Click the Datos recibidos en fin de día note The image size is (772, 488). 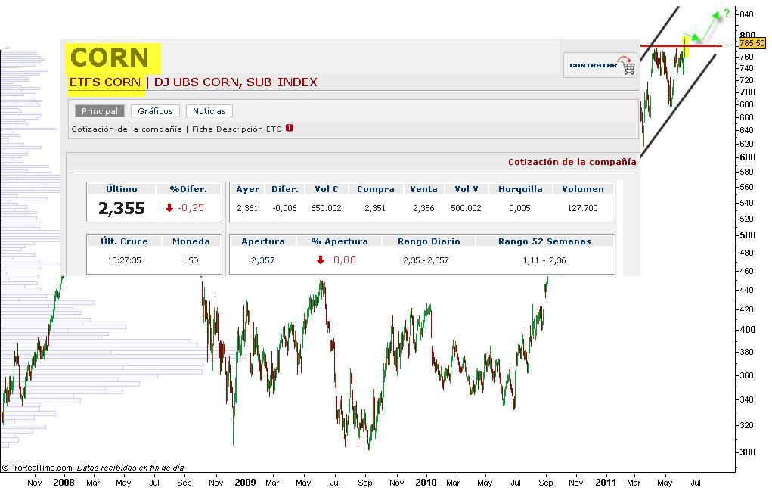[x=131, y=468]
